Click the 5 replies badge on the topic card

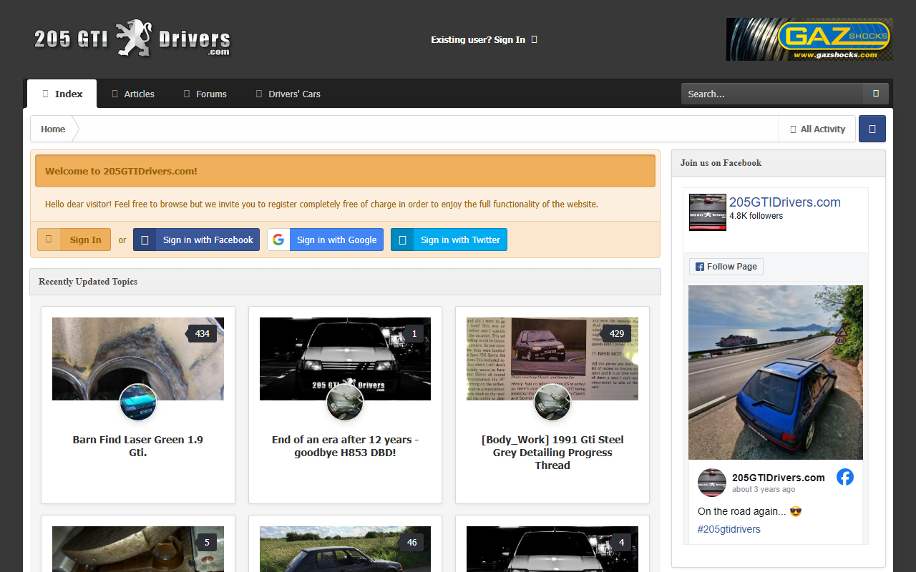(206, 543)
